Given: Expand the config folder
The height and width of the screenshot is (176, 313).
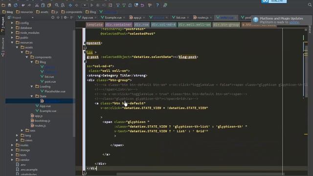Looking at the screenshot, I should point(12,23).
